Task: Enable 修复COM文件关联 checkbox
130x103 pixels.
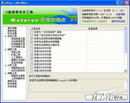Action: [32, 51]
